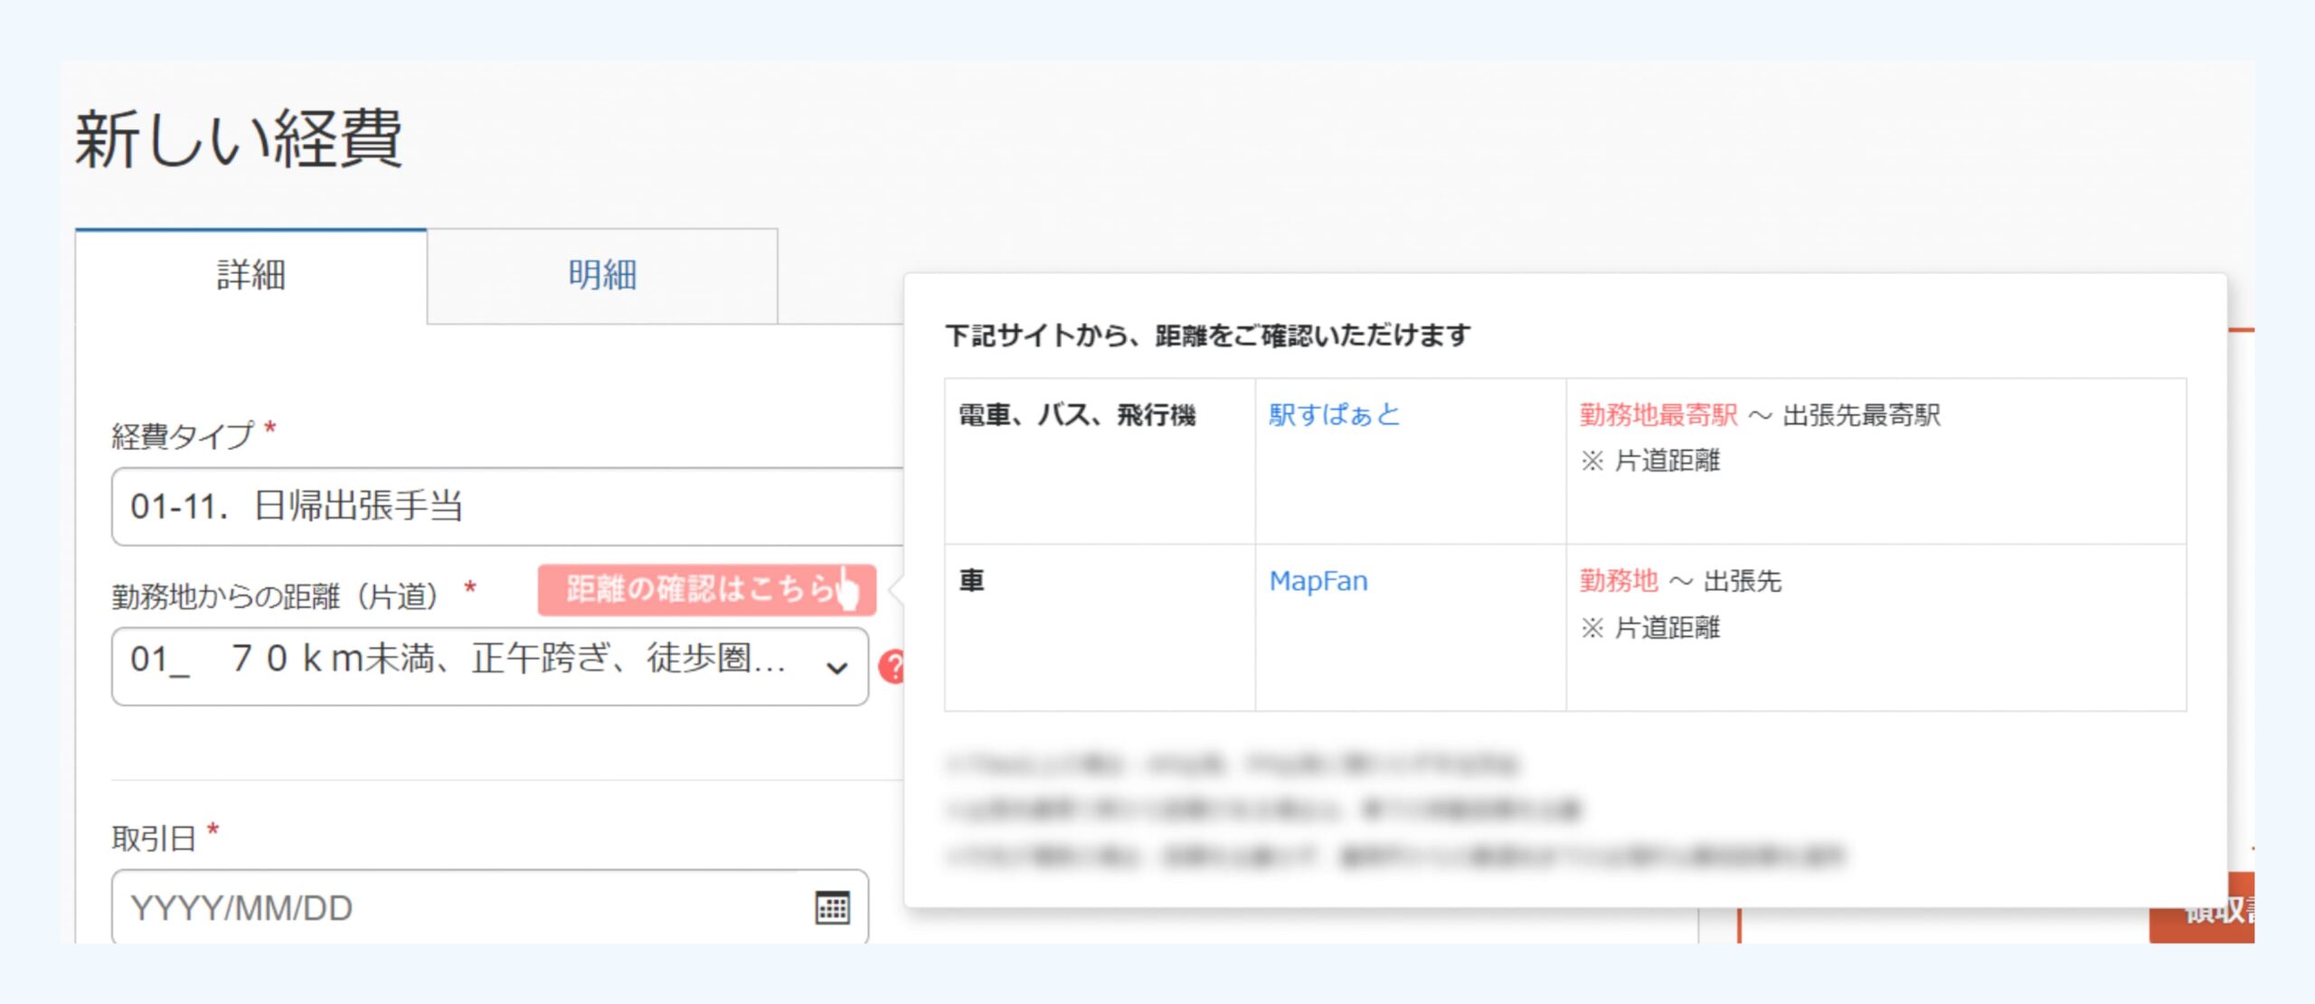Click the 新しい経費 page heading
The width and height of the screenshot is (2315, 1004).
tap(238, 138)
